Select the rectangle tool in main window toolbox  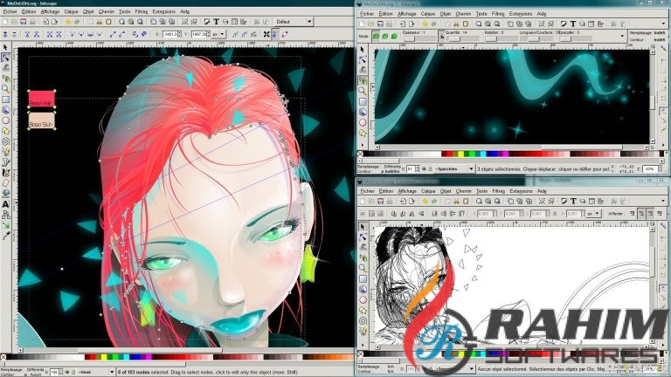pos(5,99)
